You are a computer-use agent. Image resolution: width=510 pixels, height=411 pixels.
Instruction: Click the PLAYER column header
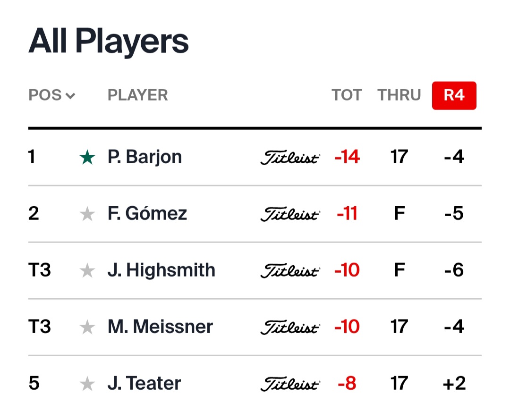tap(137, 95)
